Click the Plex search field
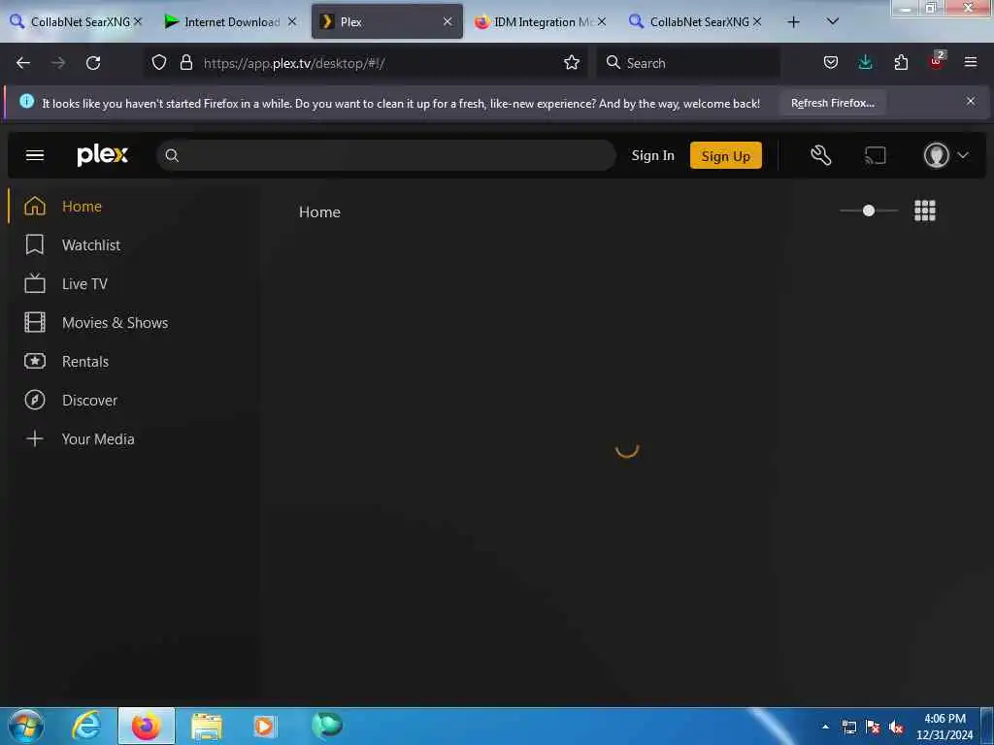 click(386, 155)
